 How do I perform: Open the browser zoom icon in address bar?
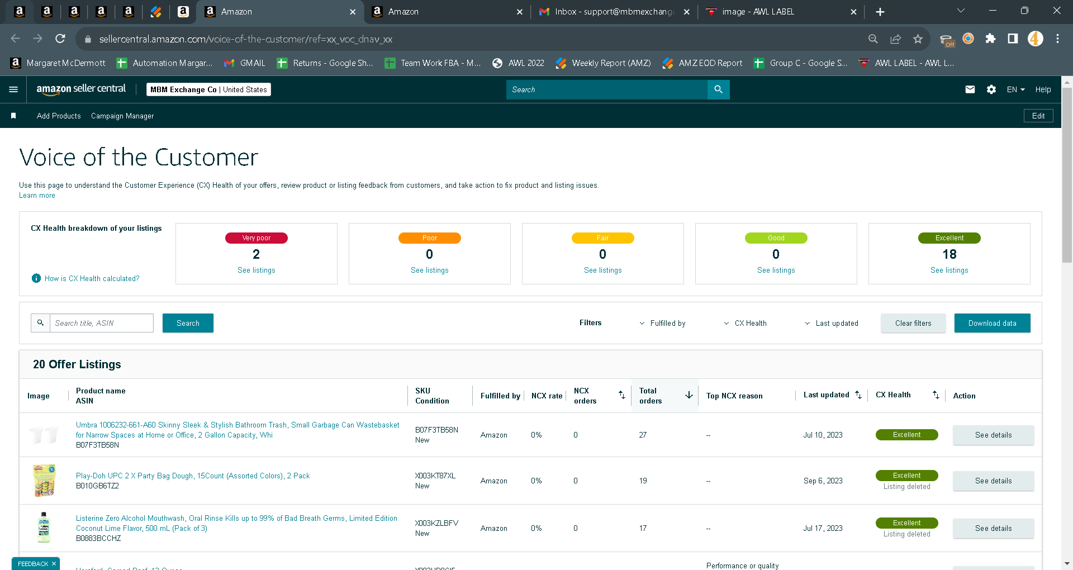(873, 39)
